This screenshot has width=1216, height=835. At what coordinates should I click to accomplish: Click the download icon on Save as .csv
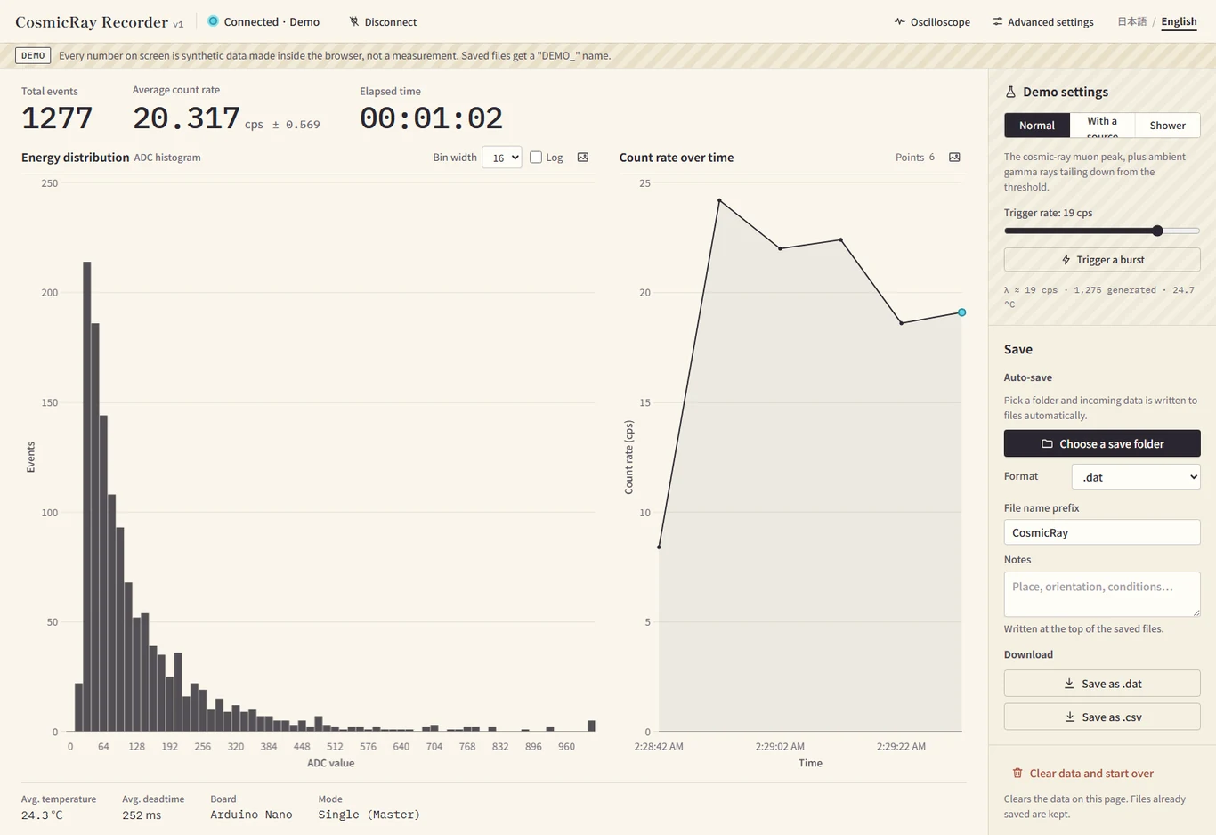pyautogui.click(x=1070, y=717)
